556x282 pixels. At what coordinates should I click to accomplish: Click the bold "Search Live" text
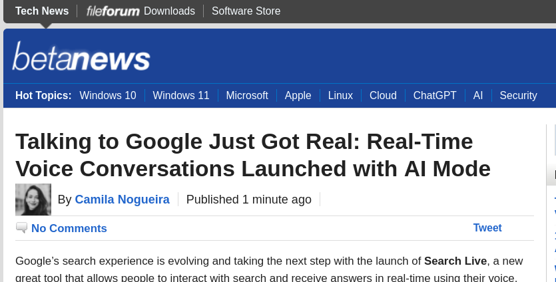(x=455, y=261)
